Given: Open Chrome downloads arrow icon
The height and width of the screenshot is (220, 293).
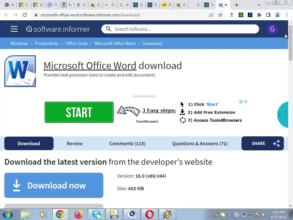Looking at the screenshot, I should click(x=232, y=15).
